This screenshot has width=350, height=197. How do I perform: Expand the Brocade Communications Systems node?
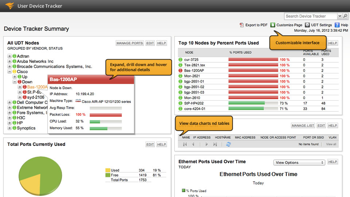[x=9, y=66]
